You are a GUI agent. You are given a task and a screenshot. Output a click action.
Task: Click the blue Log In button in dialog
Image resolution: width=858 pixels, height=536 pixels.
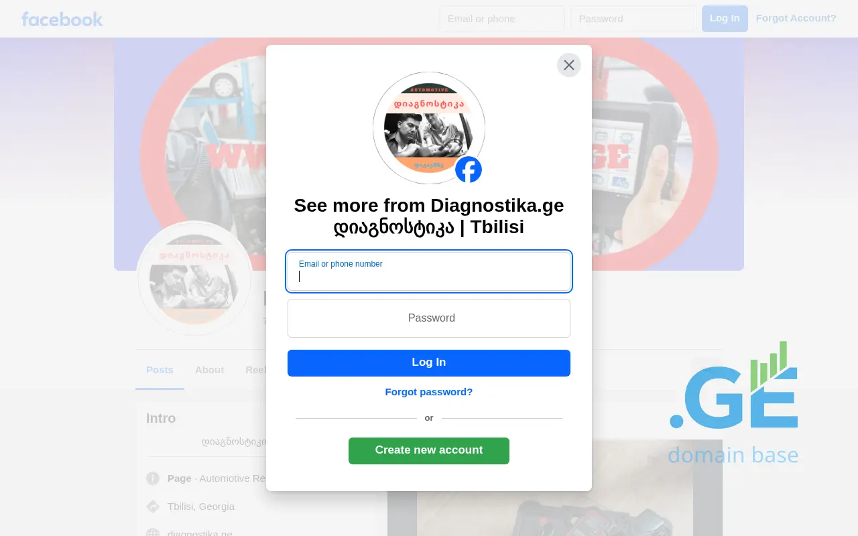coord(429,362)
